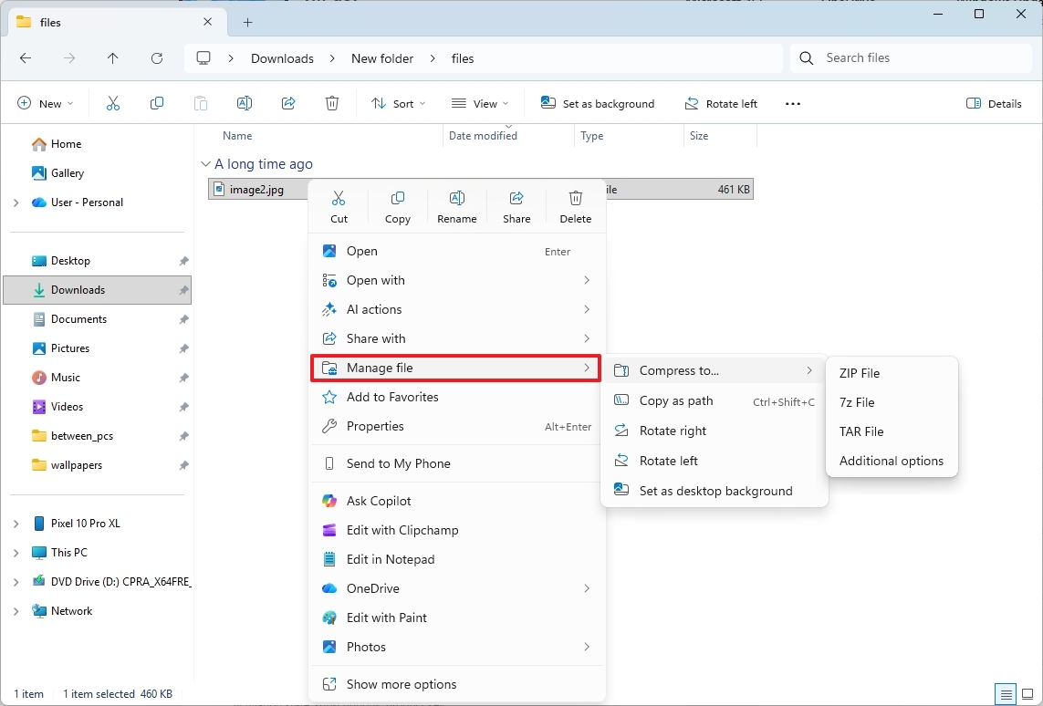The width and height of the screenshot is (1043, 706).
Task: Choose 'ZIP File' from the Compress submenu
Action: (x=859, y=373)
